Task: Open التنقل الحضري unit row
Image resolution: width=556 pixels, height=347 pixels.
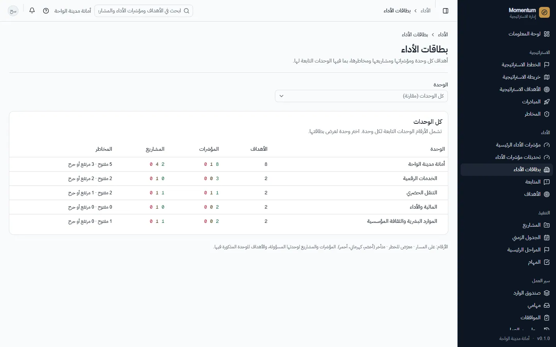Action: [229, 193]
